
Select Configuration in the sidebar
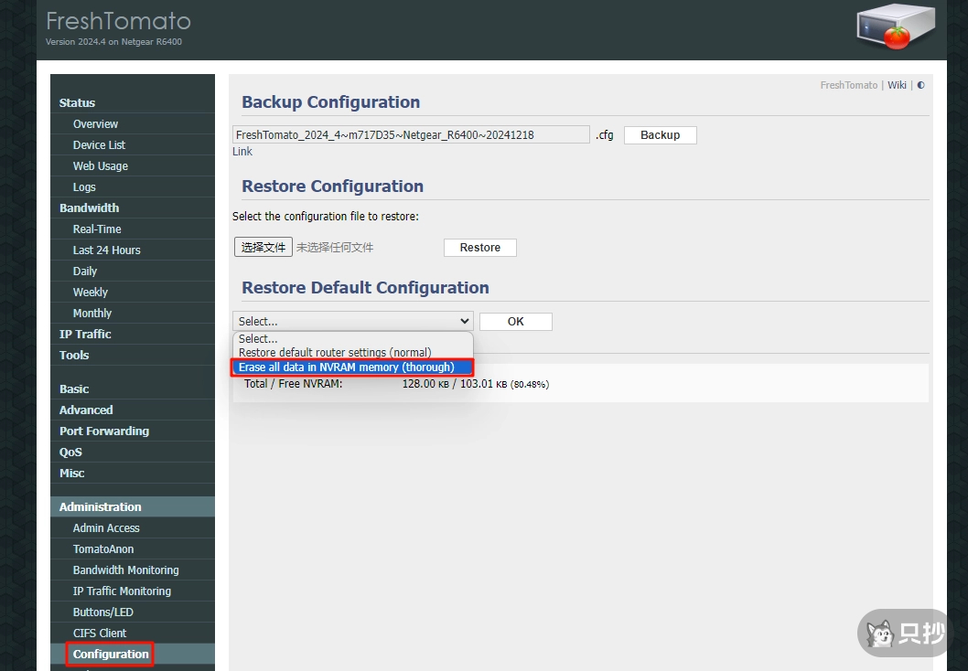click(x=111, y=655)
